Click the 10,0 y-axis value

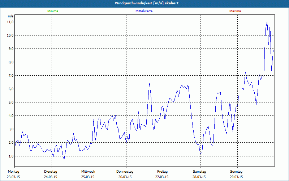point(10,35)
